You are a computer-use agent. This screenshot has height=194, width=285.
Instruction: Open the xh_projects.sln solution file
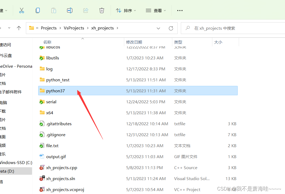[x=61, y=178]
